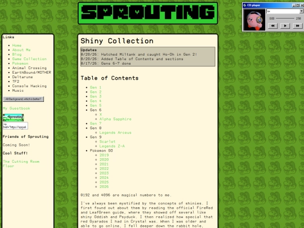Jump to Gen 1 section
This screenshot has width=304, height=228.
96,87
